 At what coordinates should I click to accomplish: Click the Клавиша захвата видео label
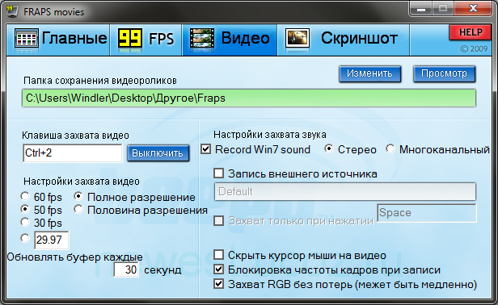(x=75, y=136)
